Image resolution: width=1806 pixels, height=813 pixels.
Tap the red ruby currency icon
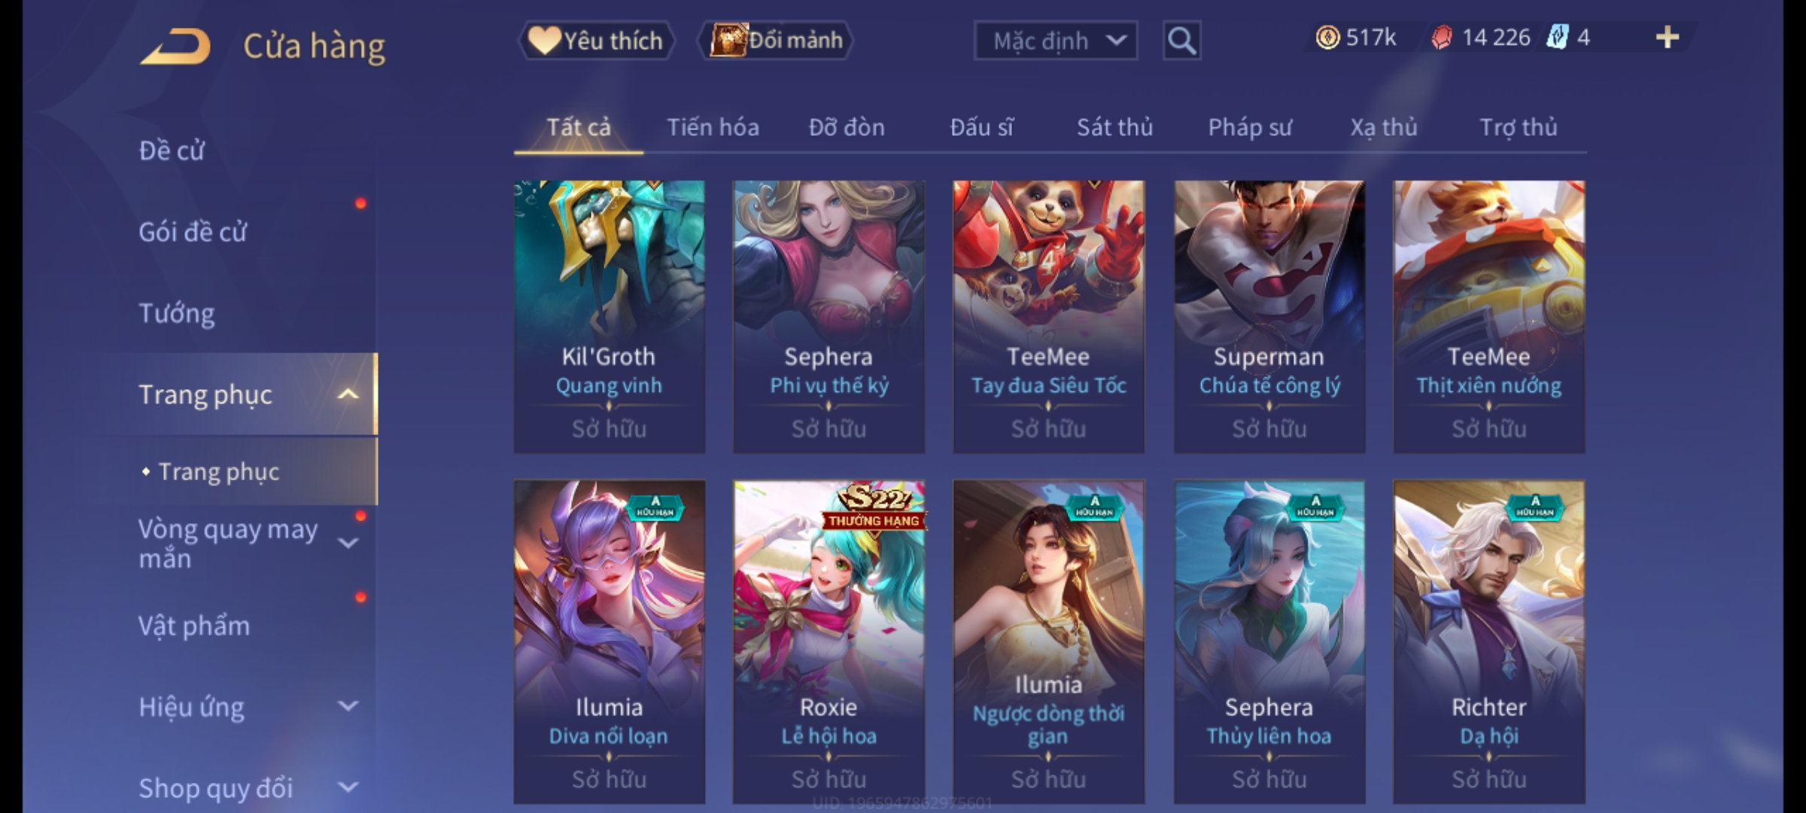click(1441, 37)
